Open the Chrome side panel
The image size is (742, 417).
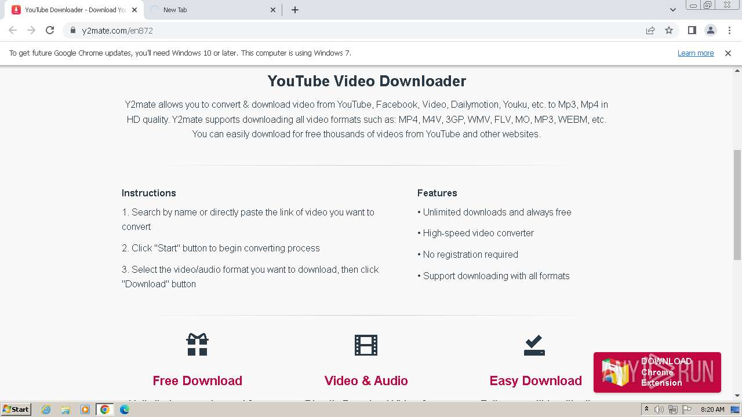692,31
